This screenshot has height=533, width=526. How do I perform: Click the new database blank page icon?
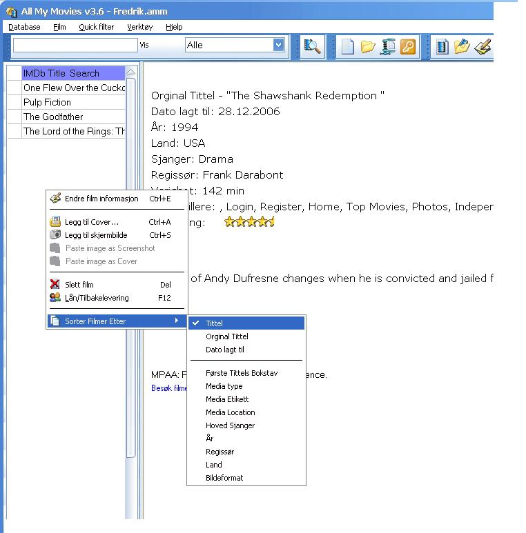(x=347, y=47)
